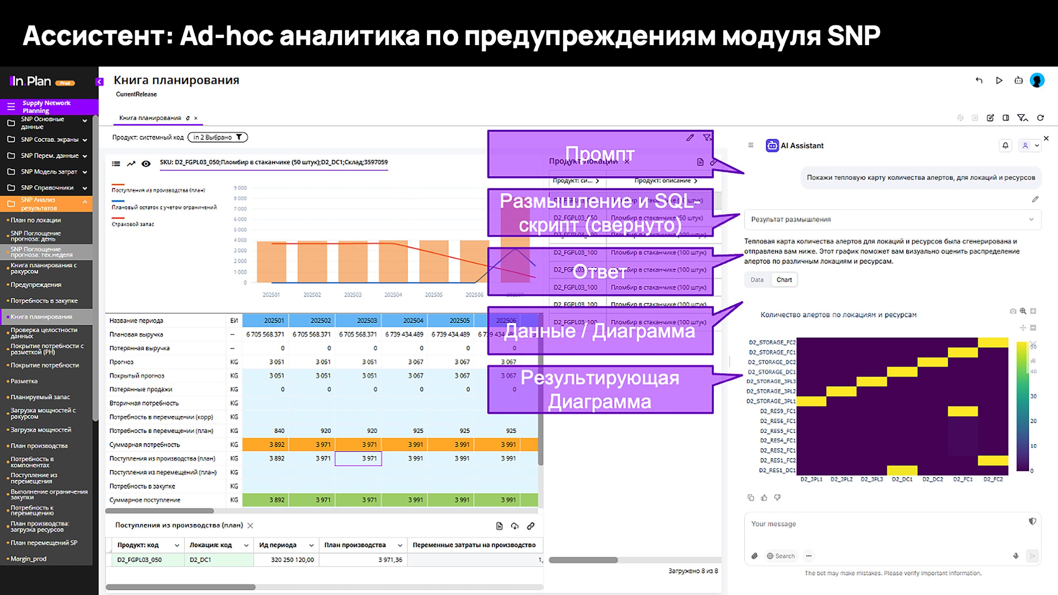
Task: Toggle the side panel layout icon
Action: (1006, 118)
